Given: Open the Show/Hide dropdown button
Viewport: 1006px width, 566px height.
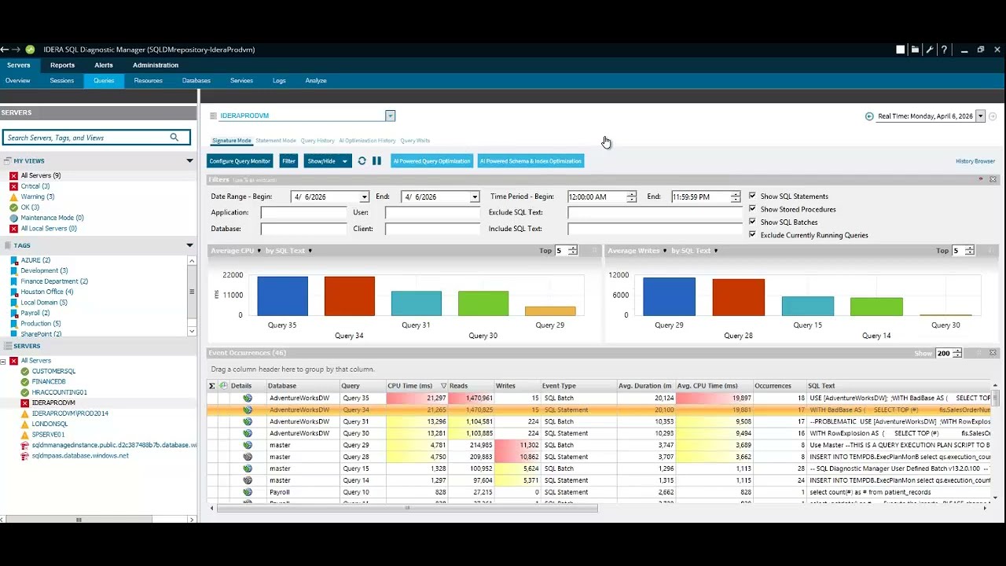Looking at the screenshot, I should coord(326,161).
